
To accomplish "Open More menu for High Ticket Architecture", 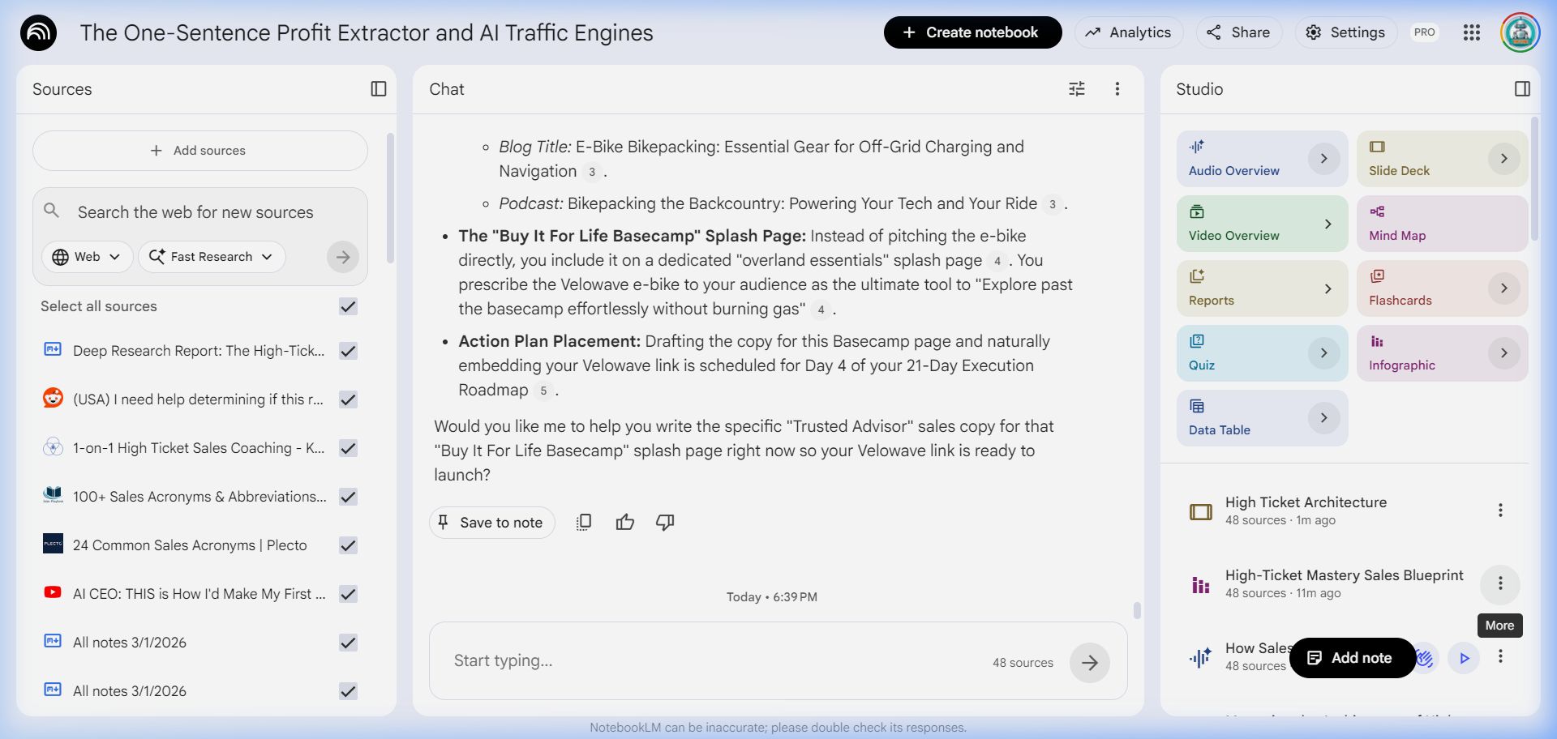I will [1500, 510].
